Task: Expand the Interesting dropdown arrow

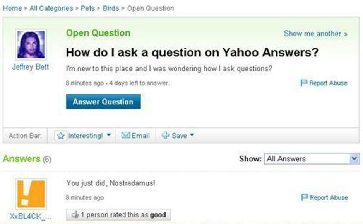Action: pos(109,135)
